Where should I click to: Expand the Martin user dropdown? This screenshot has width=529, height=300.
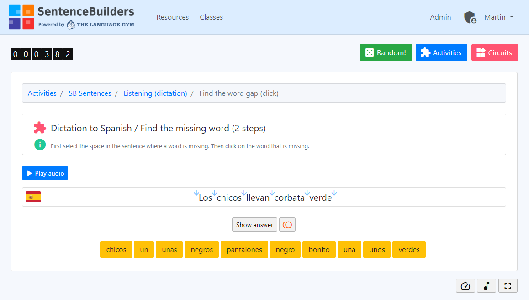point(499,17)
